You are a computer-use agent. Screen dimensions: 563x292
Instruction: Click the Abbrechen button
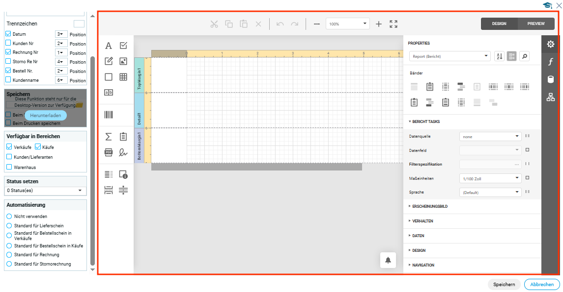(542, 285)
